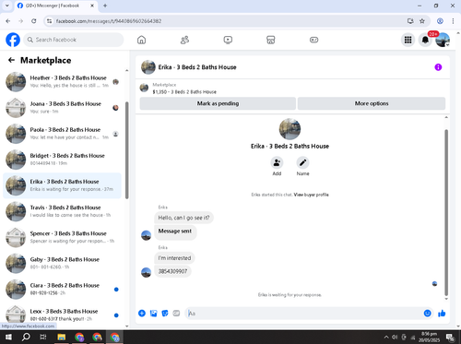The image size is (461, 344).
Task: Click the large Erika listing thumbnail
Action: tap(290, 129)
